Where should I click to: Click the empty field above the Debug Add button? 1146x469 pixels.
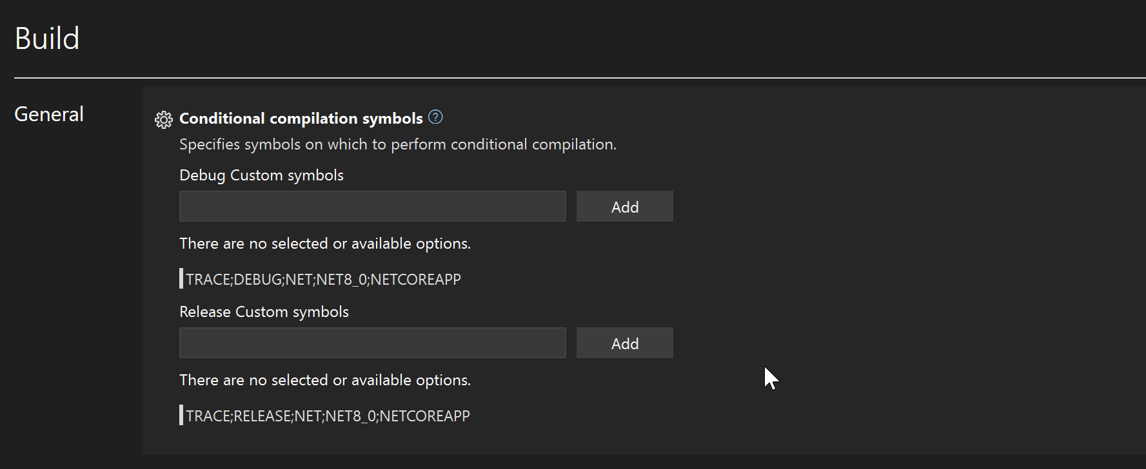372,206
